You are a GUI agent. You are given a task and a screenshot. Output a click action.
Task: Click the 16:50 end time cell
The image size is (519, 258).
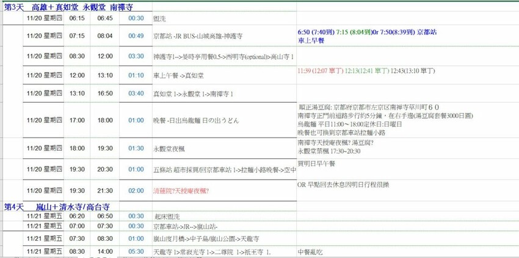click(x=105, y=94)
